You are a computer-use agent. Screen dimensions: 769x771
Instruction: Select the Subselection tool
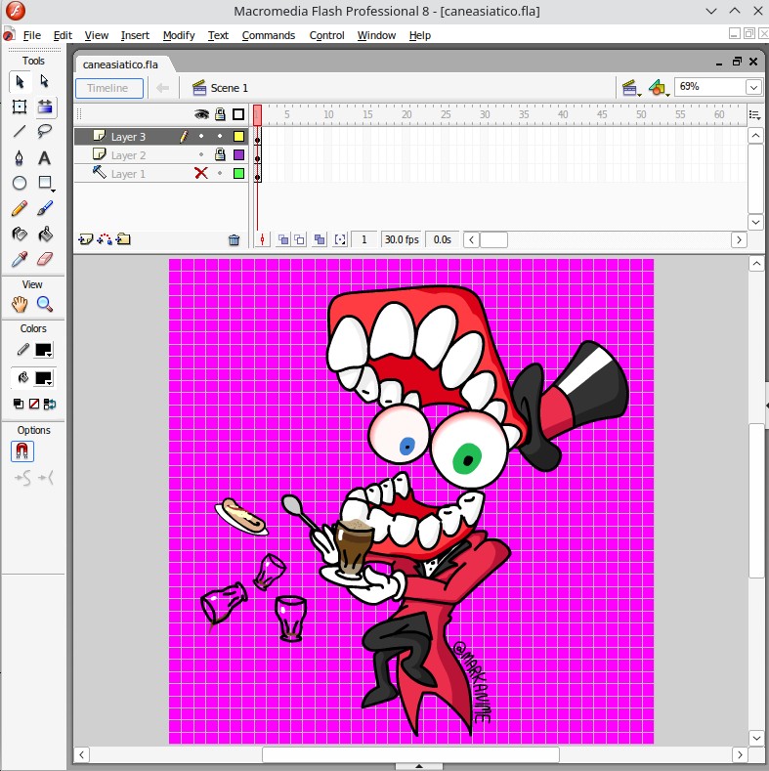click(45, 81)
